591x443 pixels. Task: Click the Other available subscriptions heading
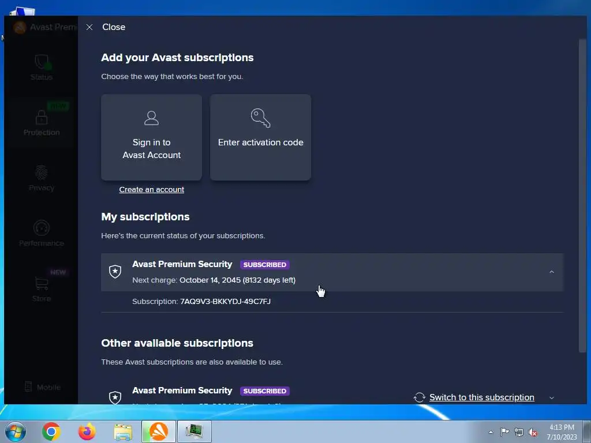click(x=177, y=343)
